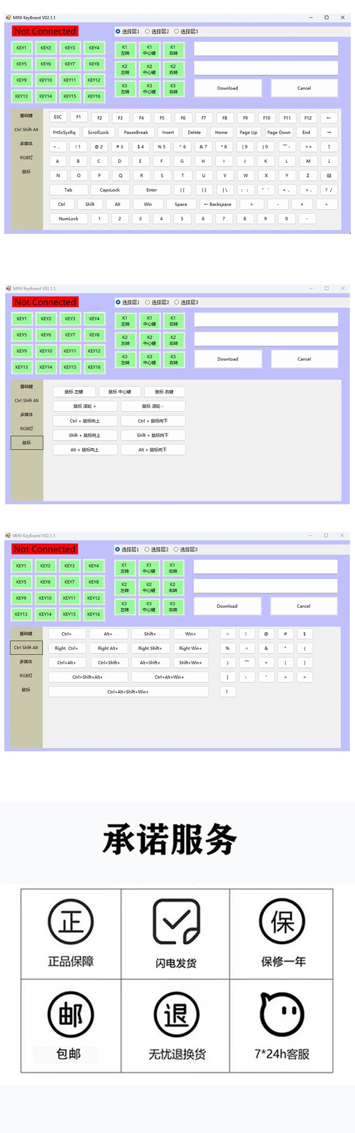Click the 鼠标 中心键 button
This screenshot has width=355, height=1133.
(x=120, y=392)
